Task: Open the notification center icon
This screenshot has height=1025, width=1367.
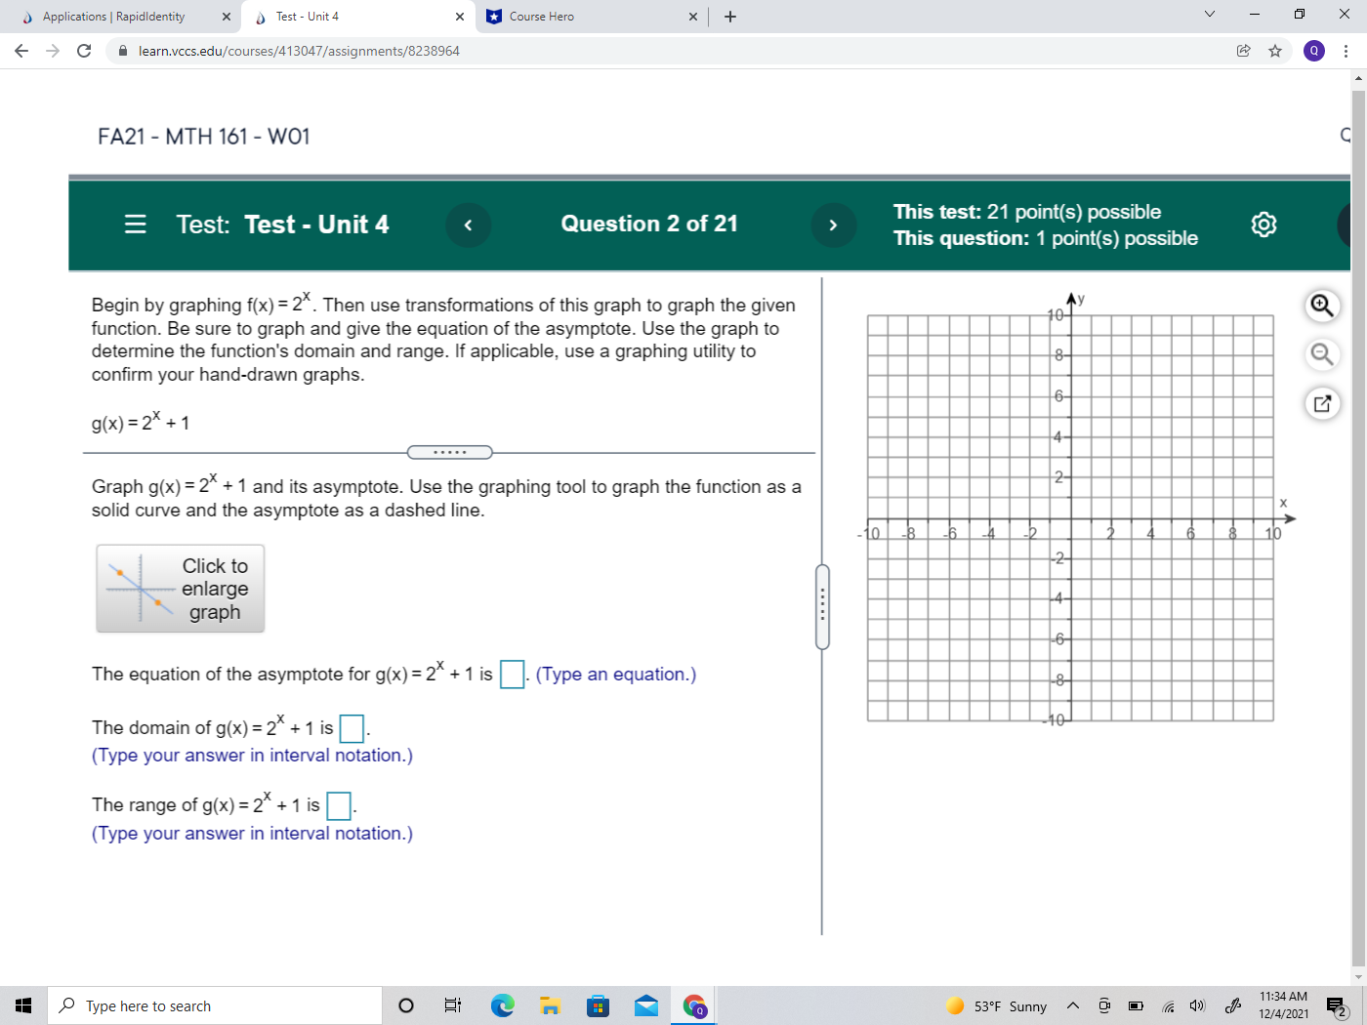Action: 1337,1005
